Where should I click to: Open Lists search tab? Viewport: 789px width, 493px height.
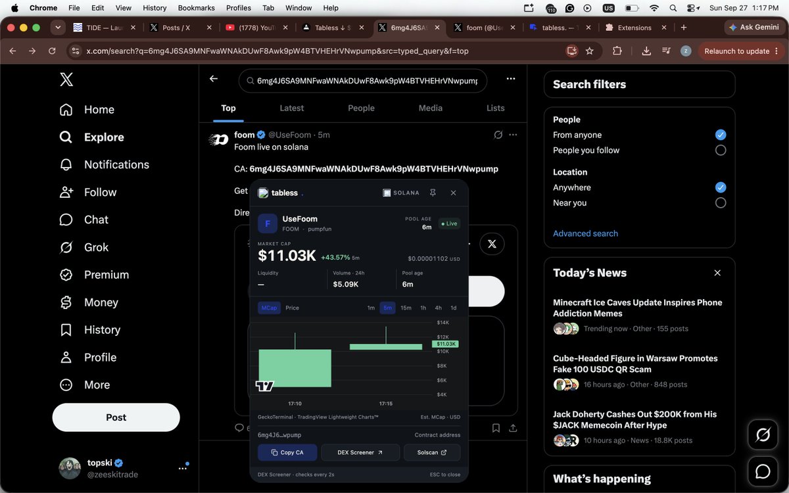click(x=496, y=108)
